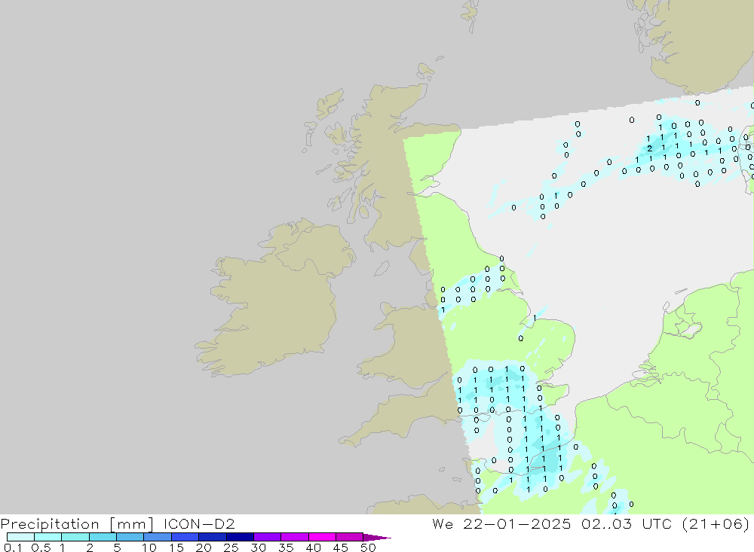
Task: Click the legend swatch between 1 and 2
Action: tap(75, 537)
